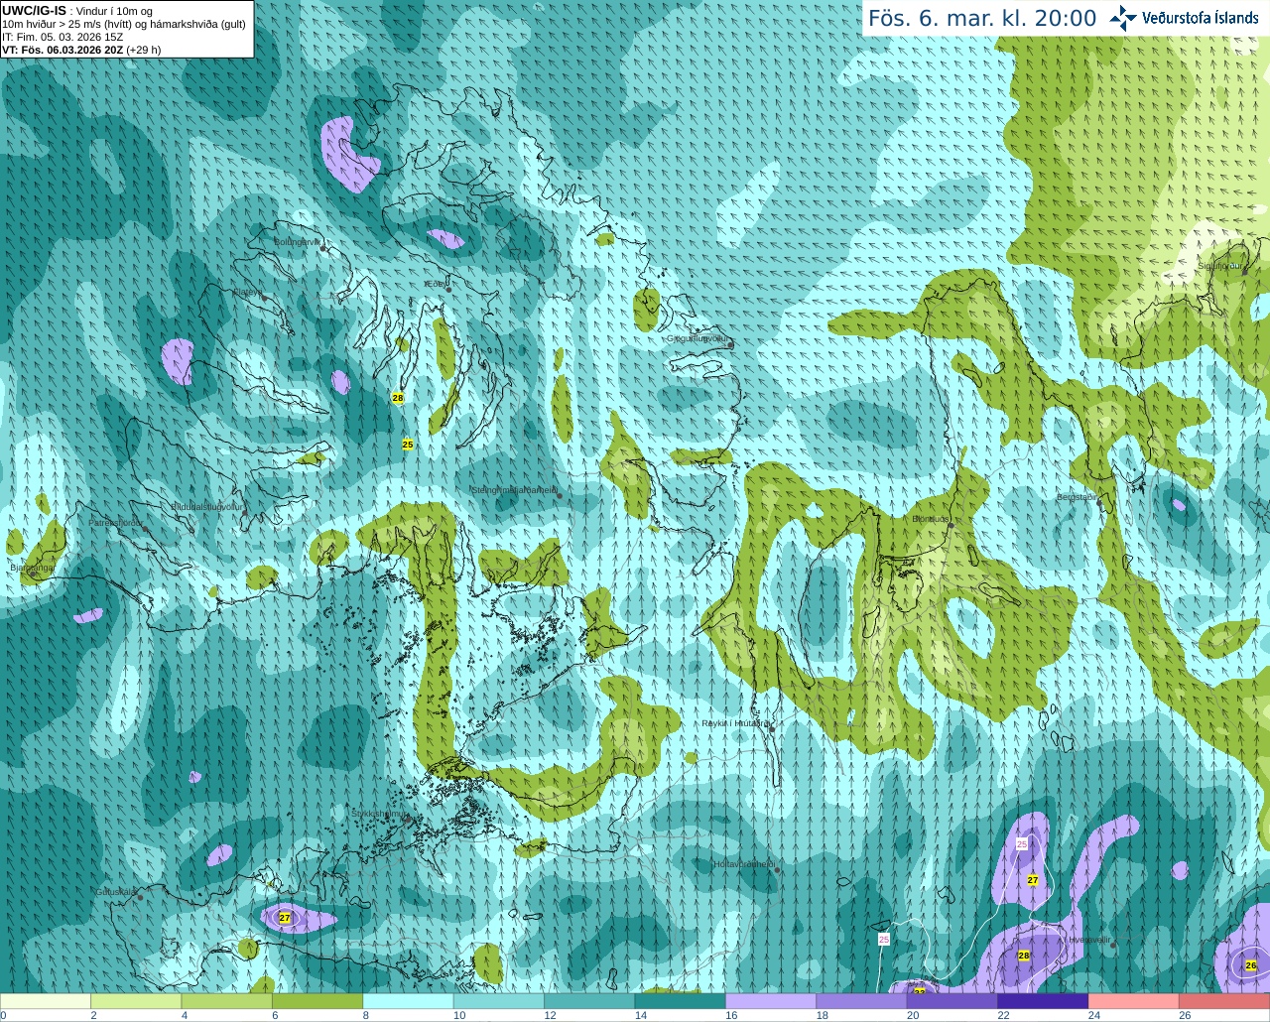Pick the lavender 16–18 m/s legend swatch

pyautogui.click(x=772, y=1001)
